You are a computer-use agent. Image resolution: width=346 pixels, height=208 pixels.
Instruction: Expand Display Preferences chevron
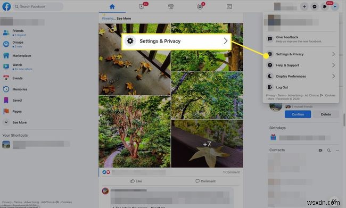[333, 76]
